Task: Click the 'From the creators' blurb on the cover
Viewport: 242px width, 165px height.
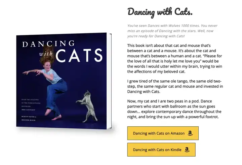Action: coord(31,103)
